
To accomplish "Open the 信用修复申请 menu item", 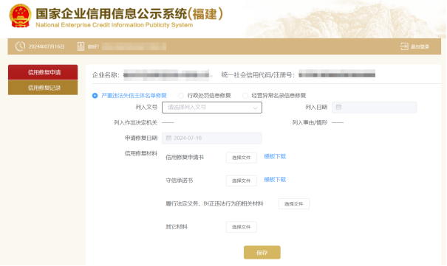I will [43, 72].
